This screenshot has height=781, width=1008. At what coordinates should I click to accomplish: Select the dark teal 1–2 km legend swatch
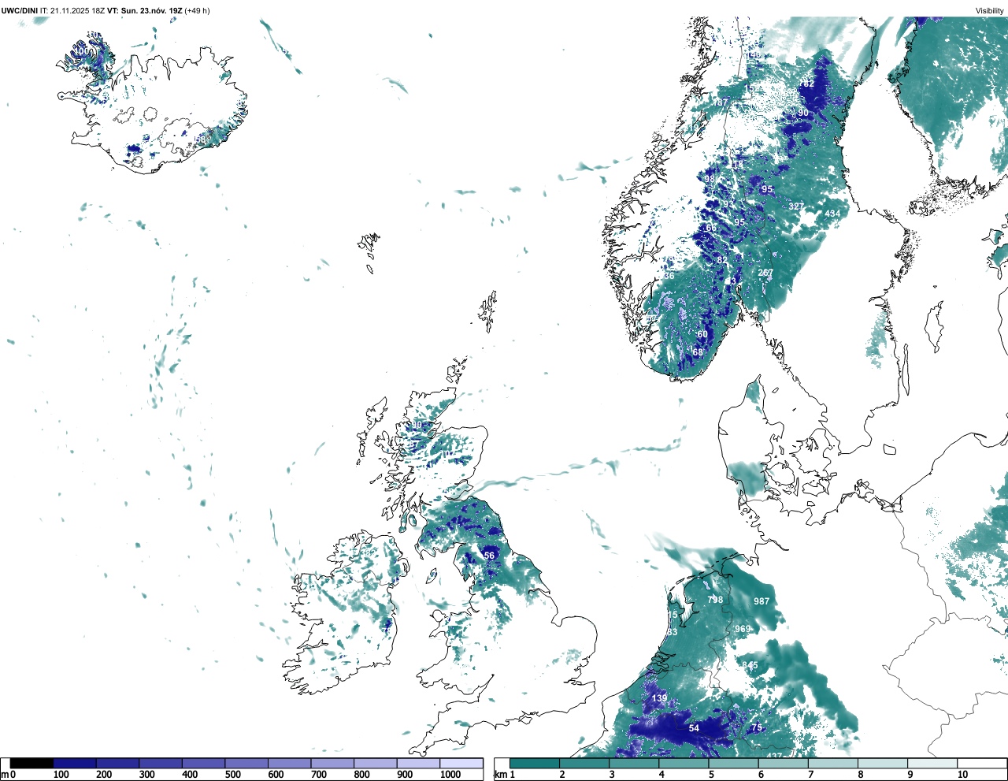pyautogui.click(x=535, y=763)
